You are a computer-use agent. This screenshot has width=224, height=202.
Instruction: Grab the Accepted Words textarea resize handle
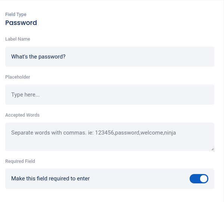coord(212,149)
